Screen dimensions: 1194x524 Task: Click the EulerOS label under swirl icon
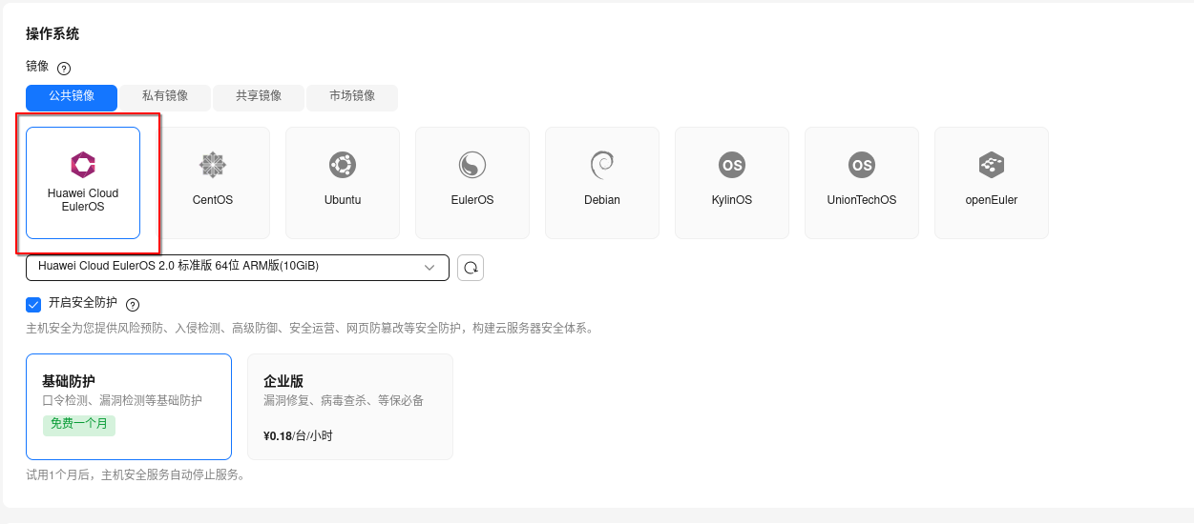click(472, 200)
